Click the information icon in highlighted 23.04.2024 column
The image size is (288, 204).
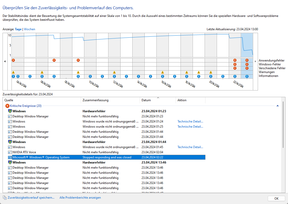(x=247, y=76)
